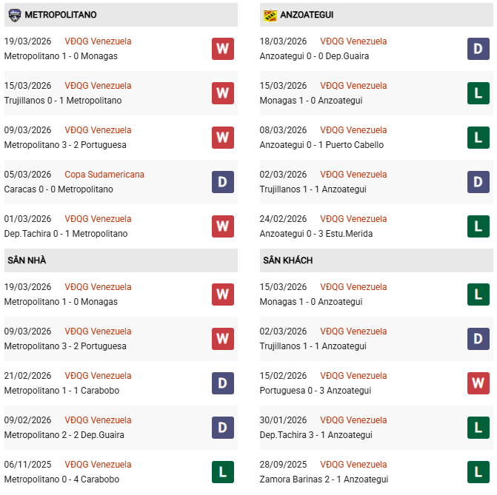This screenshot has width=497, height=495.
Task: Click the Anzoategui team crest icon
Action: [x=270, y=15]
